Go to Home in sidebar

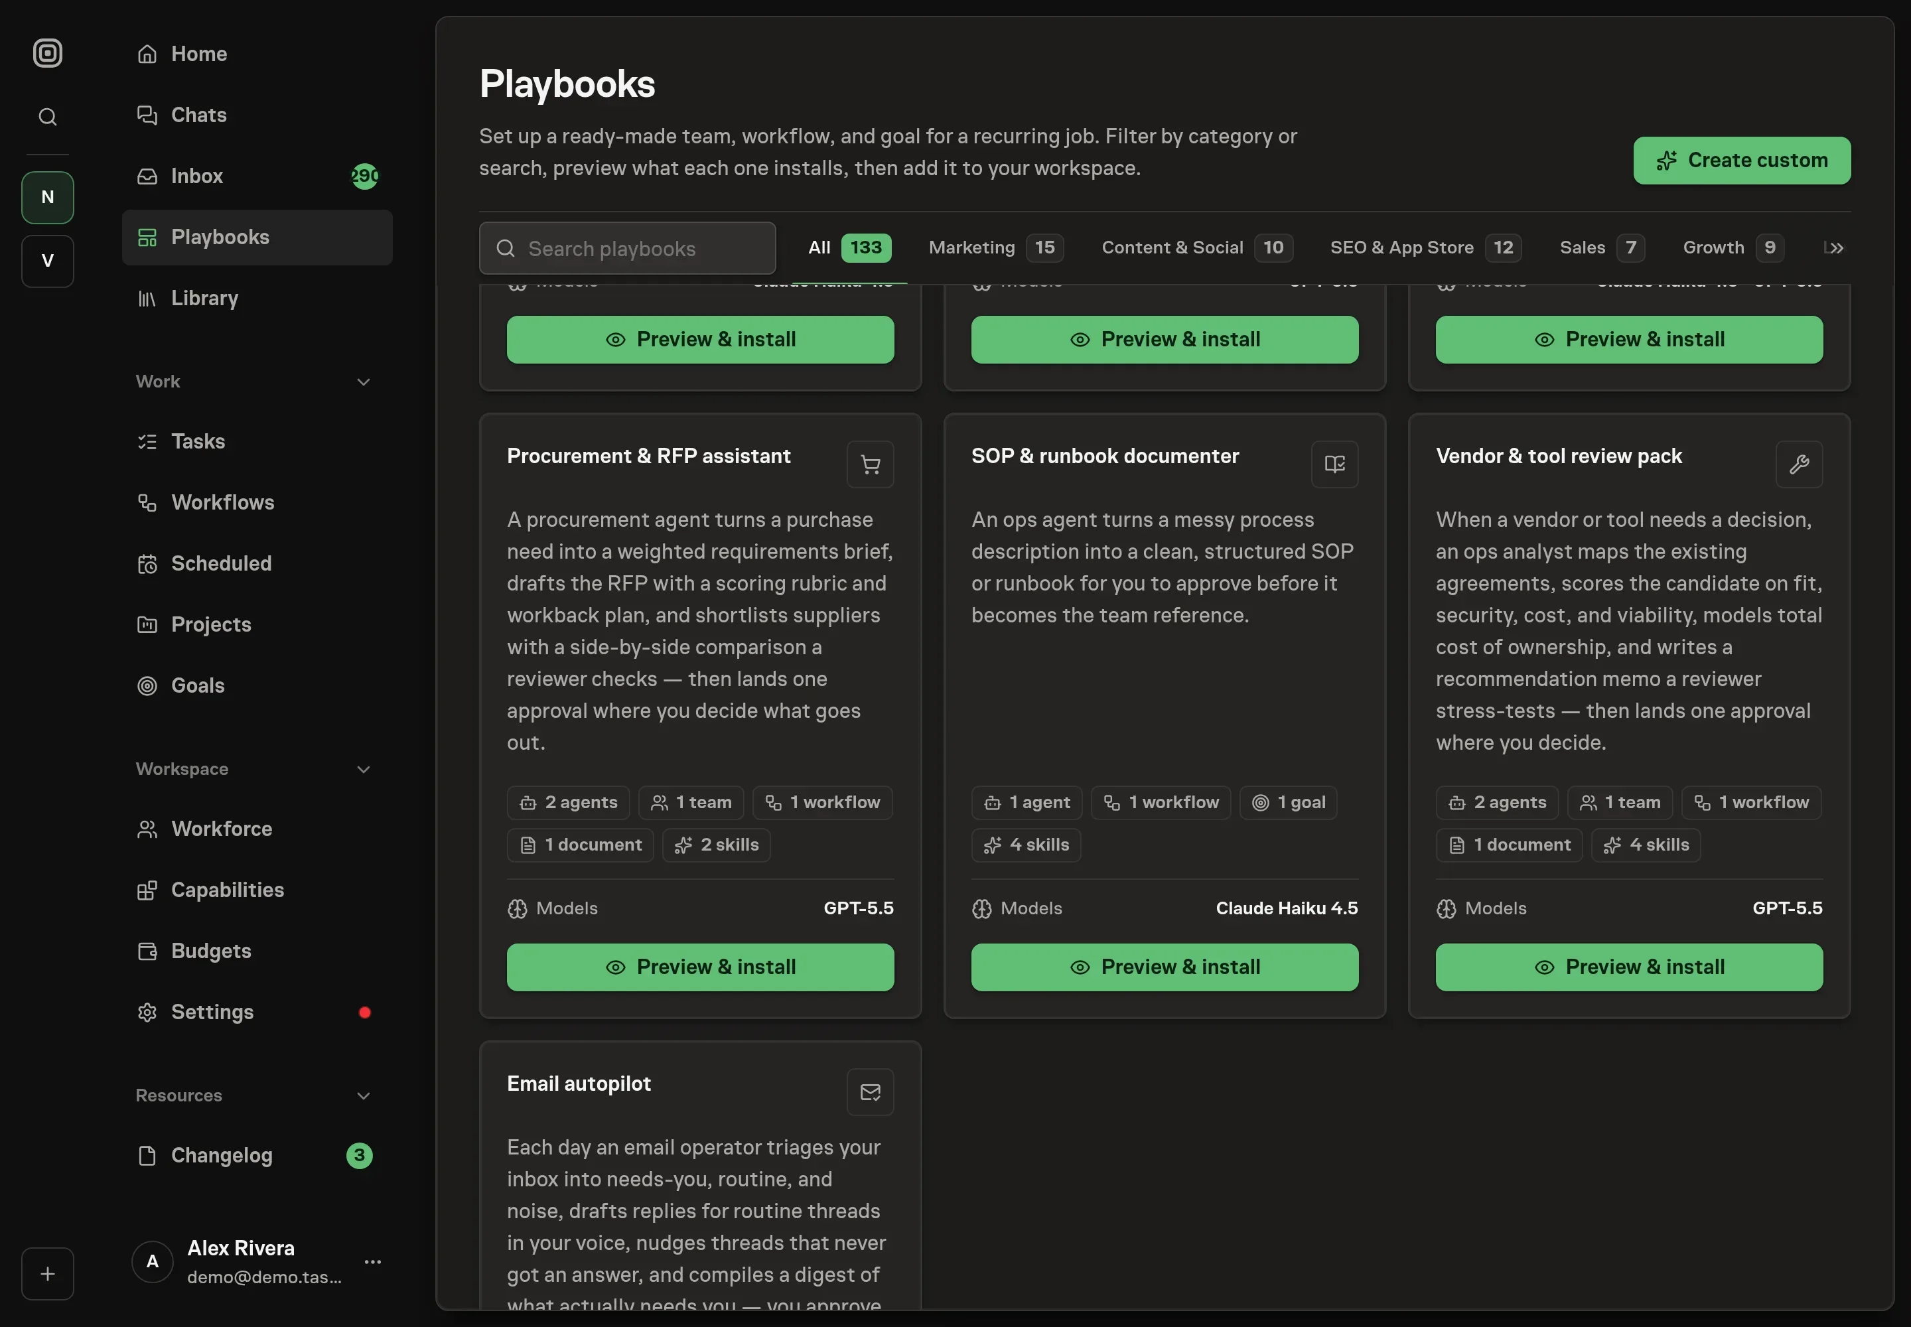[257, 54]
